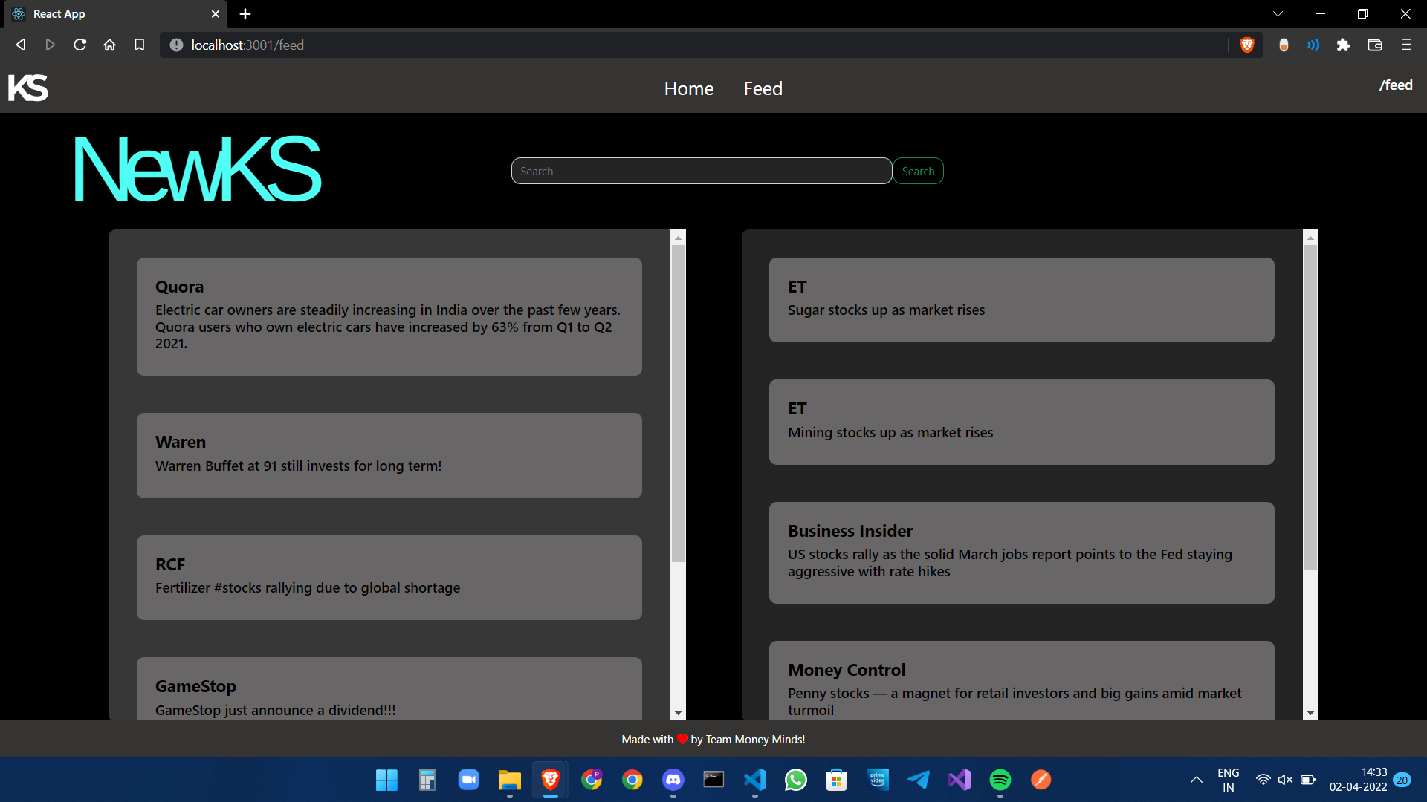Open a new browser tab
This screenshot has width=1427, height=802.
pyautogui.click(x=245, y=14)
